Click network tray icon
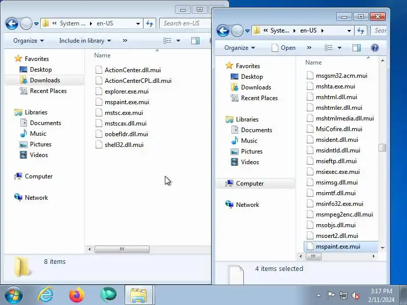Screen dimensions: 407x305 point(343,295)
